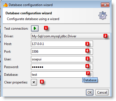
Task: Click the bold 'Database configuration wizard' heading
Action: pos(29,13)
